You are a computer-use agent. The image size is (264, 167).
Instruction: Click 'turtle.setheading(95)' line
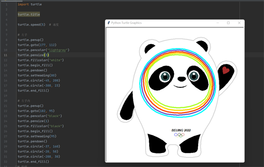tap(37, 136)
